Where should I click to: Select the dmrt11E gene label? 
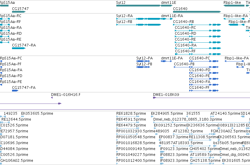[169, 3]
